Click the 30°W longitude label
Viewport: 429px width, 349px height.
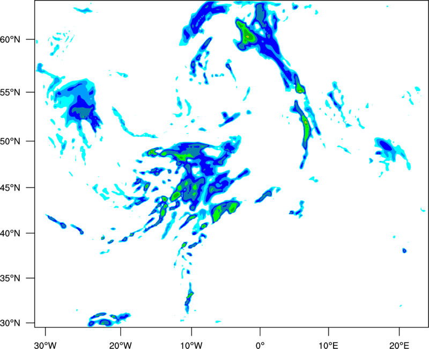click(45, 345)
